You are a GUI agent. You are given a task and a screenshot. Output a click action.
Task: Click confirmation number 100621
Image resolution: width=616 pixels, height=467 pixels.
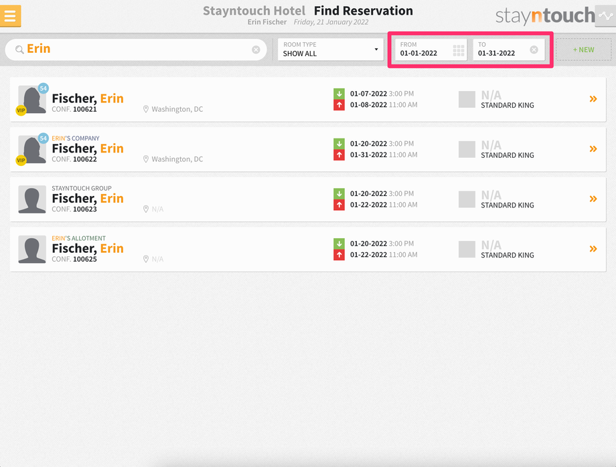click(x=85, y=109)
